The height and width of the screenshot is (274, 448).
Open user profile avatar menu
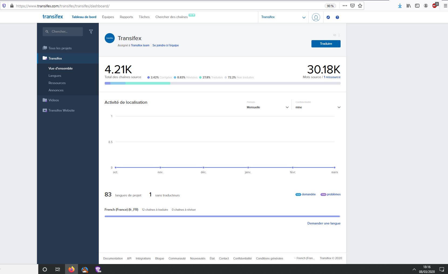pos(316,17)
